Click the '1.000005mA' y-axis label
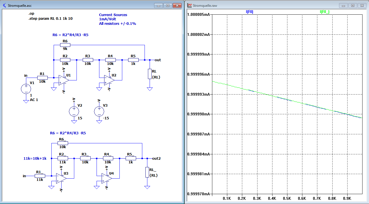The image size is (369, 204). [199, 14]
